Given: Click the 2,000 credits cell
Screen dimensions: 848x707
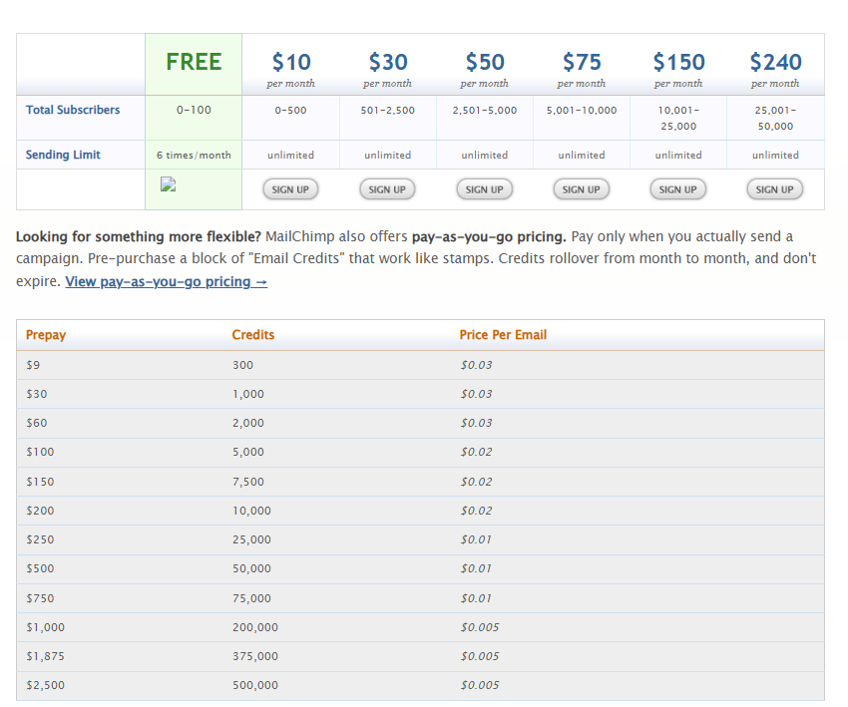Looking at the screenshot, I should (248, 423).
